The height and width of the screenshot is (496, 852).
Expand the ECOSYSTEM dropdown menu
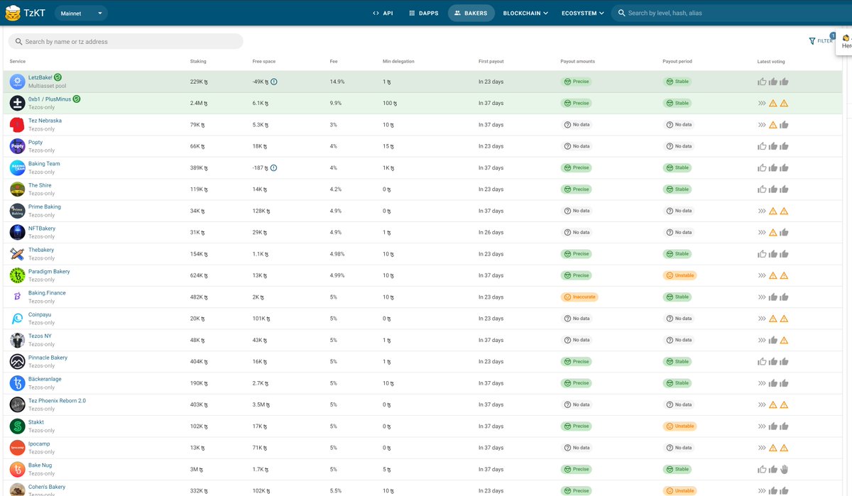tap(583, 13)
